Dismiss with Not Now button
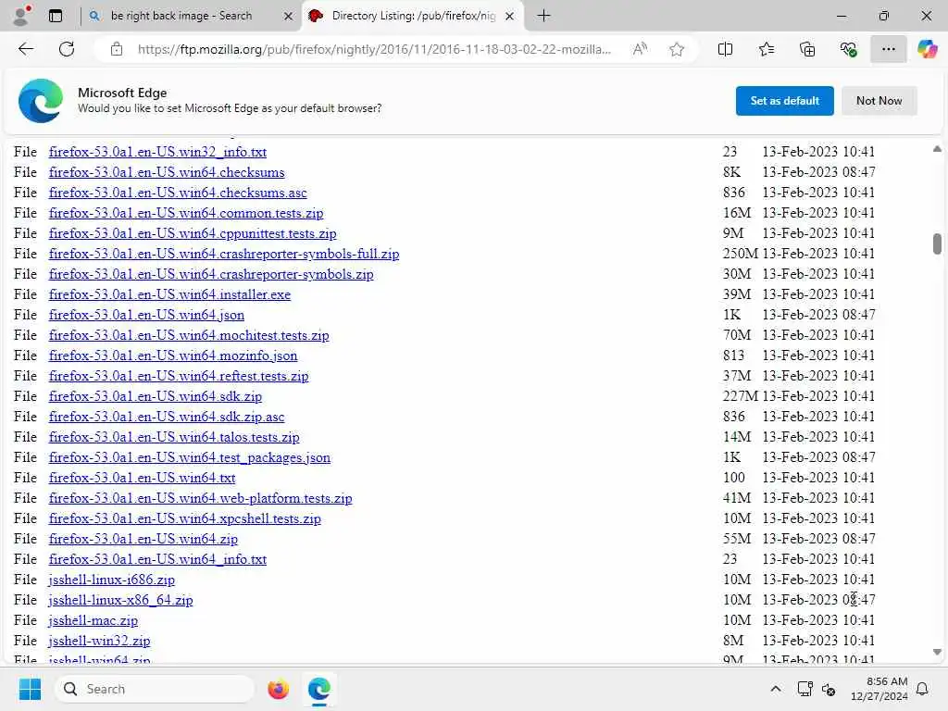Image resolution: width=948 pixels, height=711 pixels. (x=879, y=100)
